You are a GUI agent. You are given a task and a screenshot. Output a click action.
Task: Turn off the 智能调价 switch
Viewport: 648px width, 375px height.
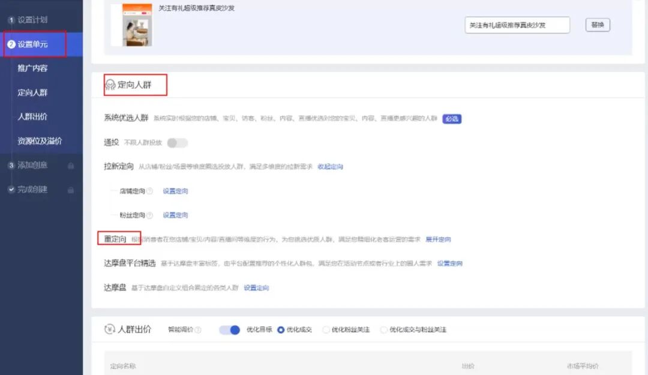tap(229, 329)
